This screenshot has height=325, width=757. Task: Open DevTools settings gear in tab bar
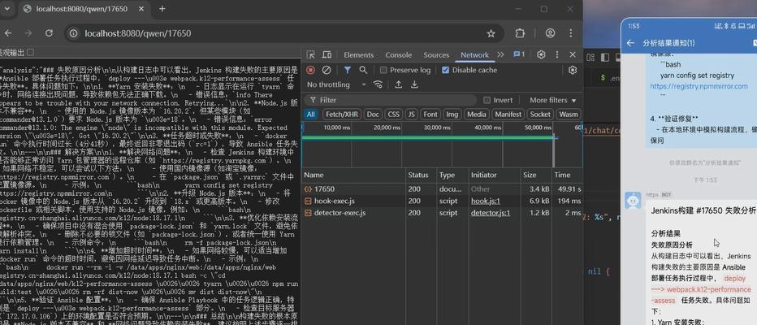click(541, 54)
